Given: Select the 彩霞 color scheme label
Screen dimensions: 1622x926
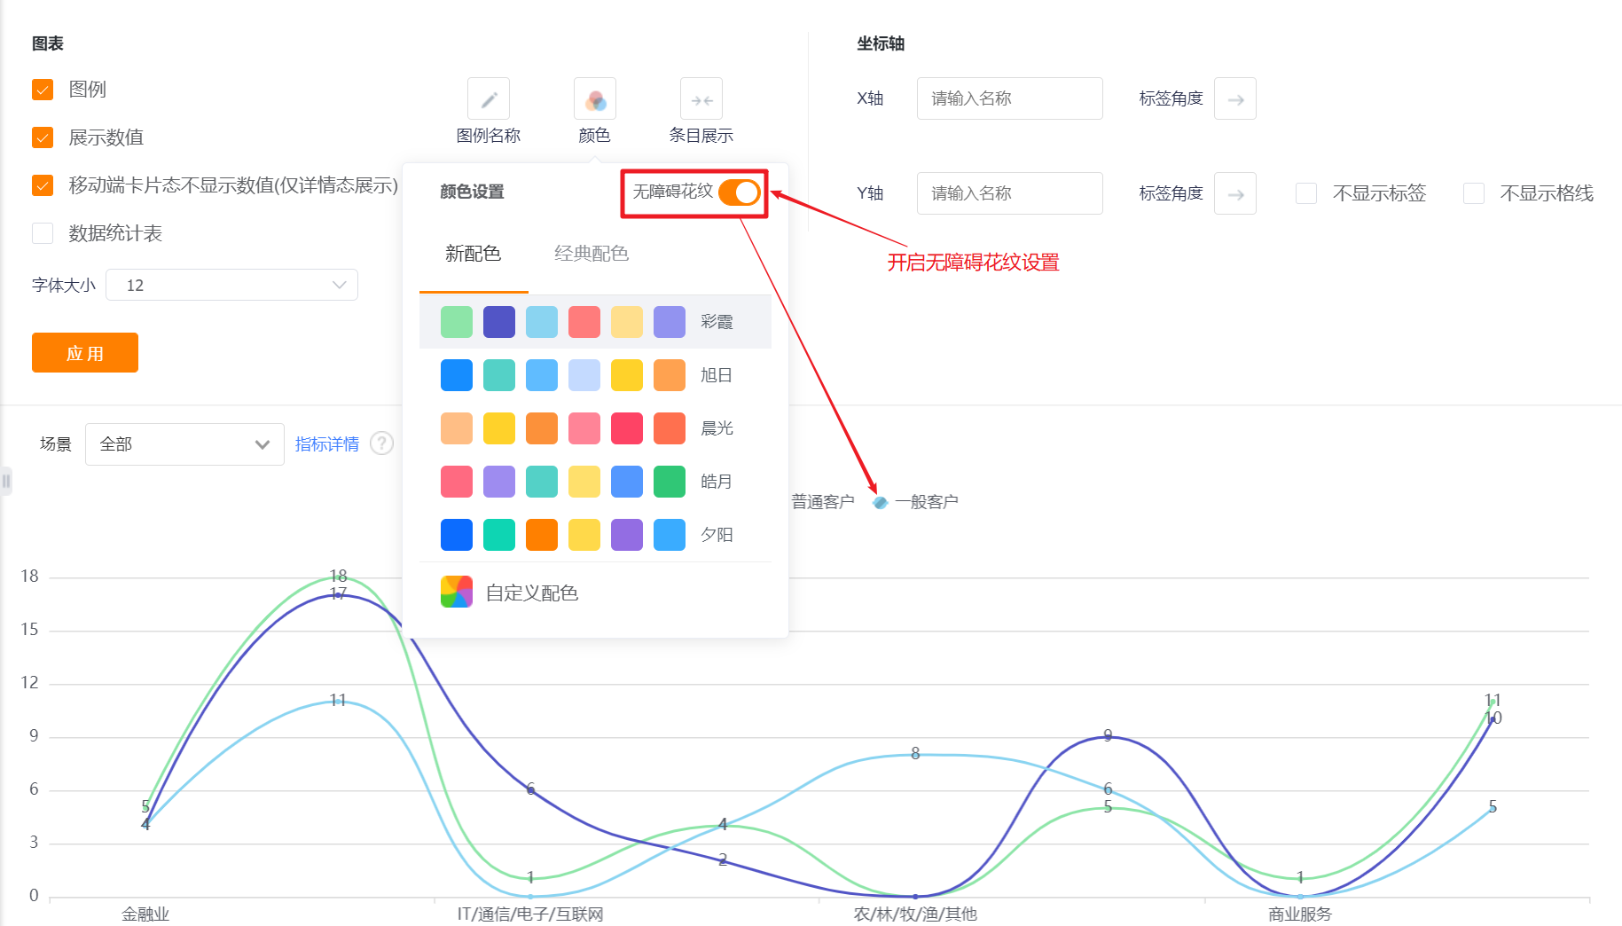Looking at the screenshot, I should 717,322.
